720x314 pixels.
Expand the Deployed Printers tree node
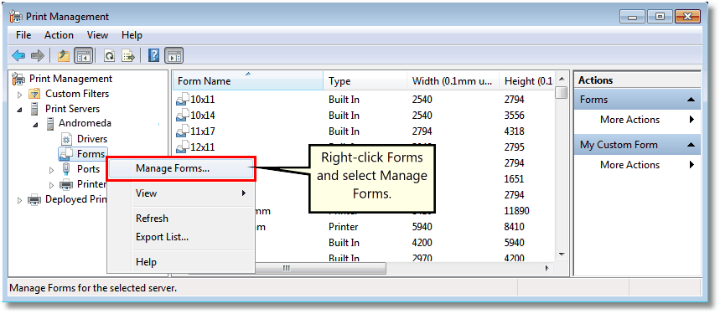click(19, 200)
